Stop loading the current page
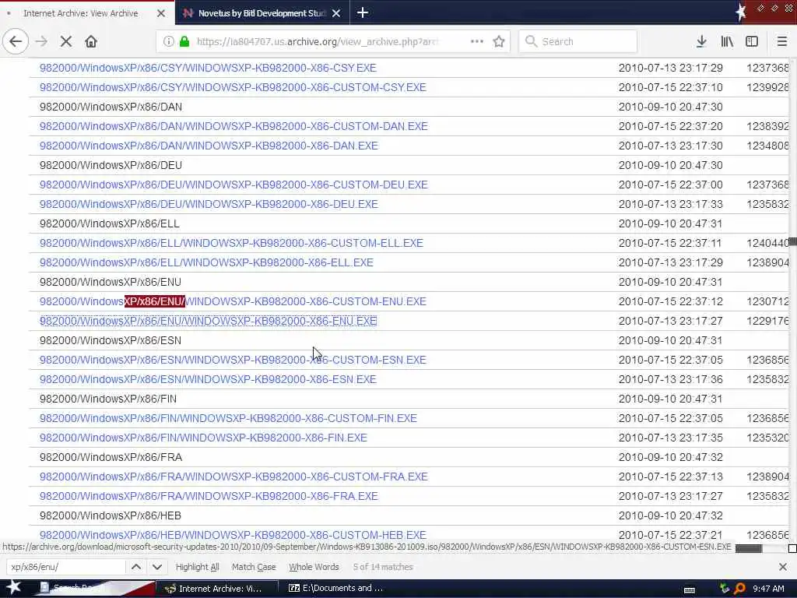This screenshot has width=797, height=598. (x=66, y=41)
